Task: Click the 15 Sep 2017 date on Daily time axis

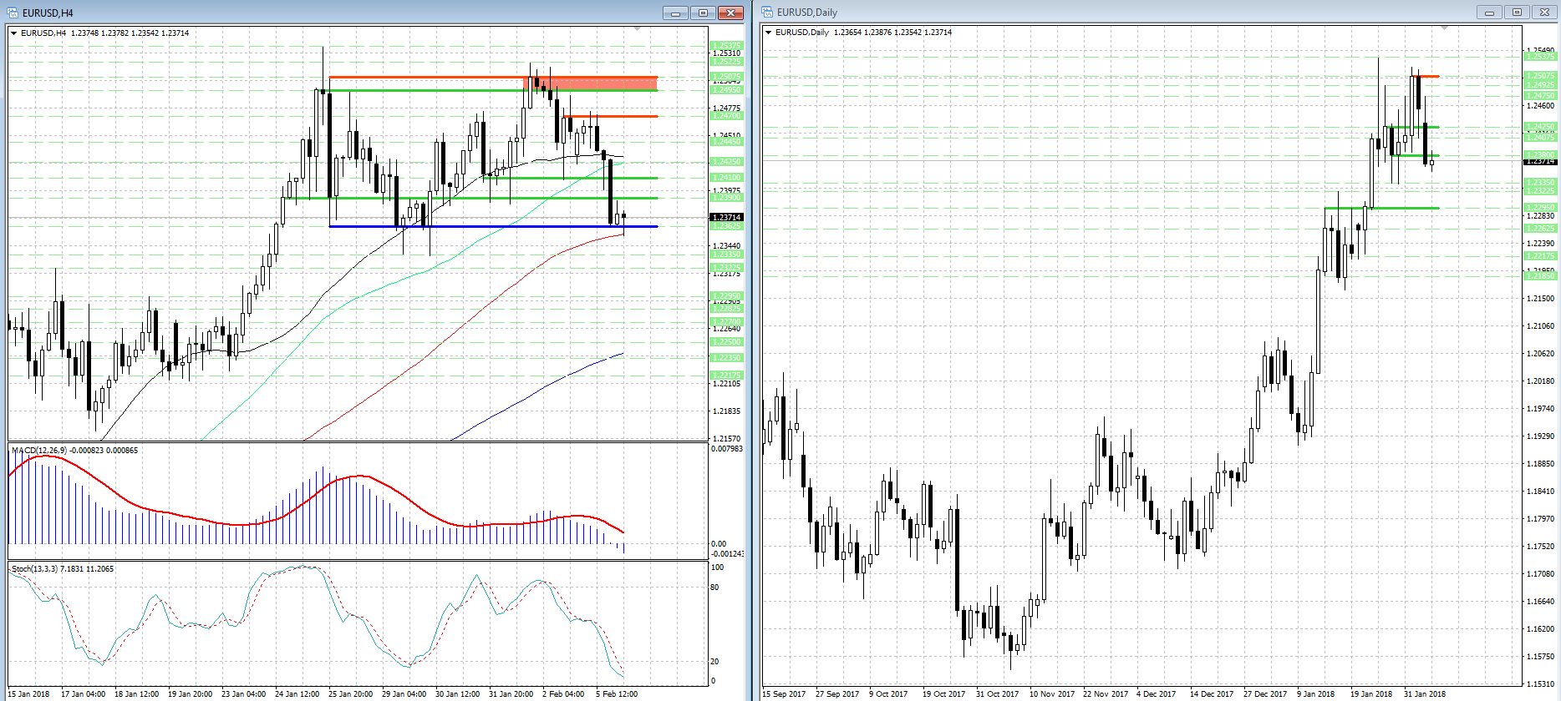Action: (x=785, y=694)
